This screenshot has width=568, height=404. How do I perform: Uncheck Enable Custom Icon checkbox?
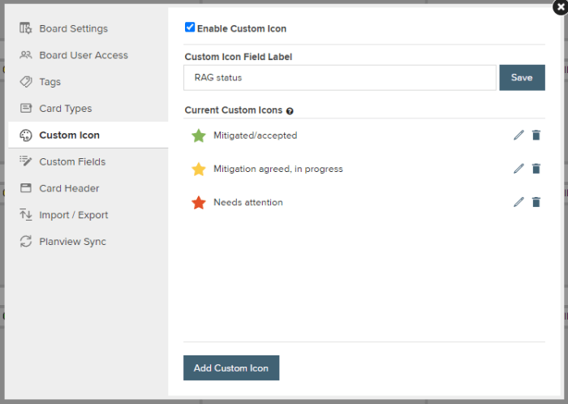pyautogui.click(x=190, y=27)
